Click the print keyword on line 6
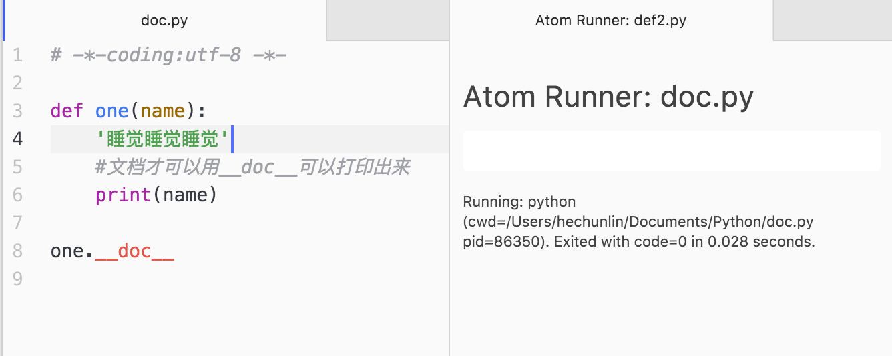The width and height of the screenshot is (892, 356). click(x=123, y=195)
